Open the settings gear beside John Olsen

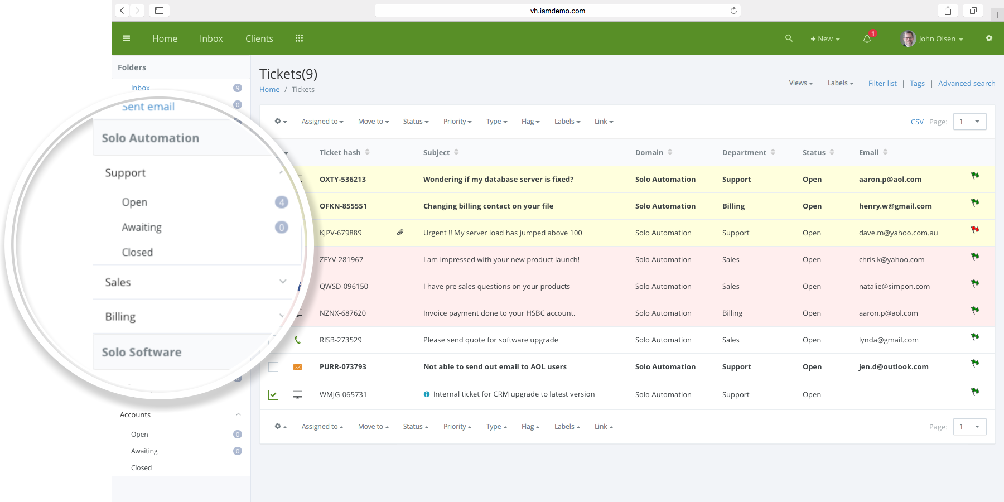click(989, 38)
